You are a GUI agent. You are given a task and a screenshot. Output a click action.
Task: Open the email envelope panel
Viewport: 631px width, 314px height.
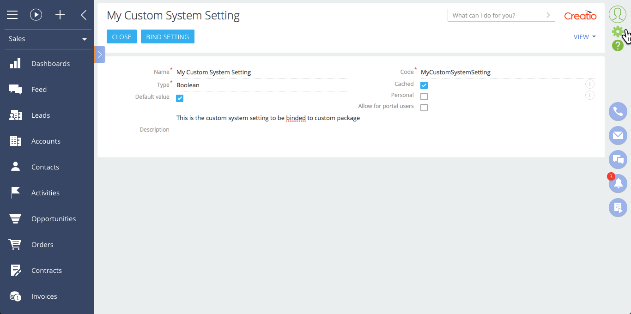point(618,135)
